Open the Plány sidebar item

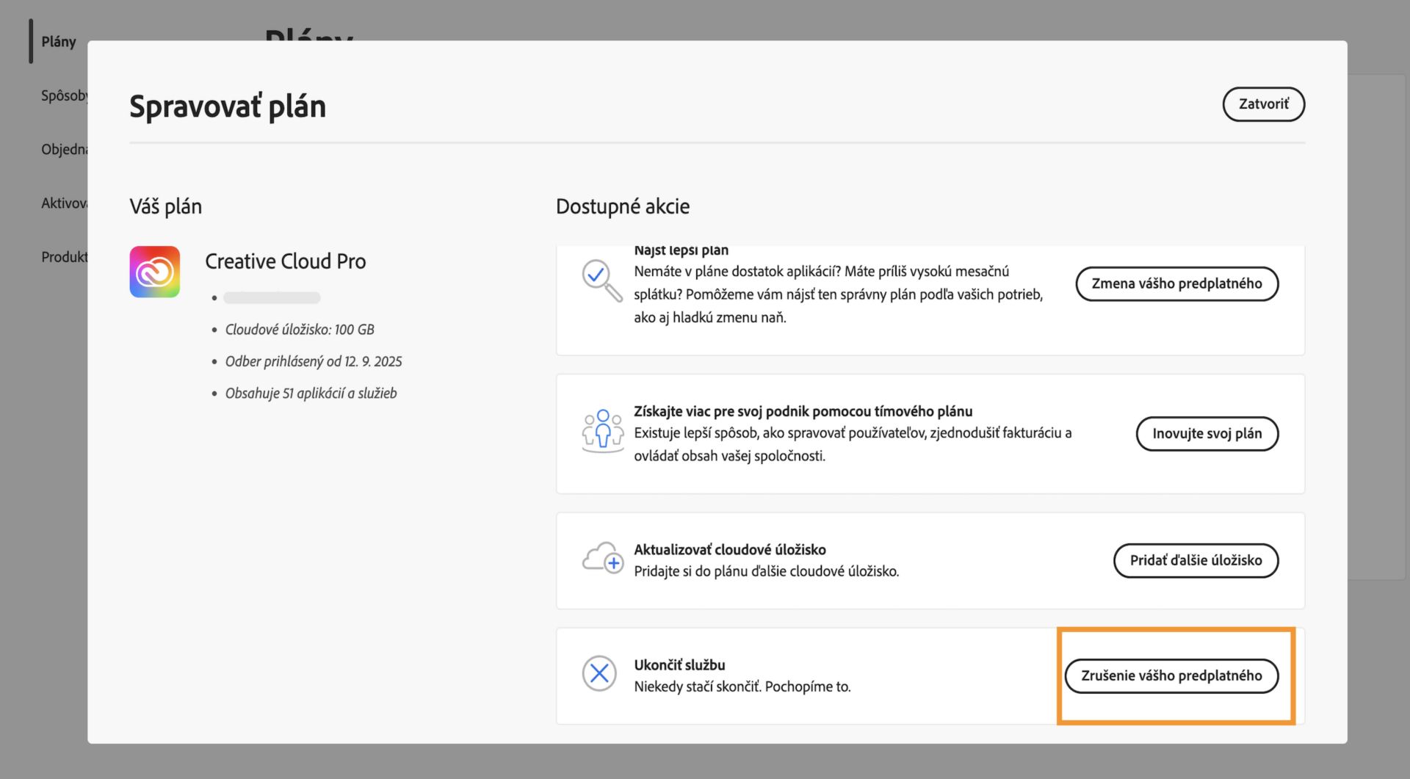click(x=59, y=42)
